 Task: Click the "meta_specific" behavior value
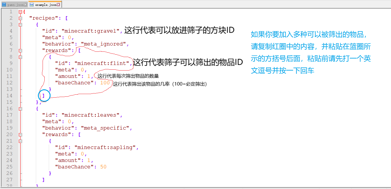pyautogui.click(x=106, y=128)
